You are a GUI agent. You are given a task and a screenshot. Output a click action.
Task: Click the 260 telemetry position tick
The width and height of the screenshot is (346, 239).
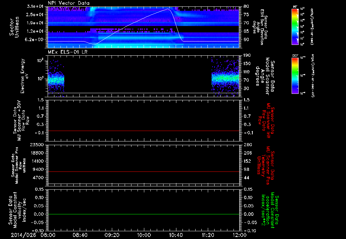coord(247,145)
